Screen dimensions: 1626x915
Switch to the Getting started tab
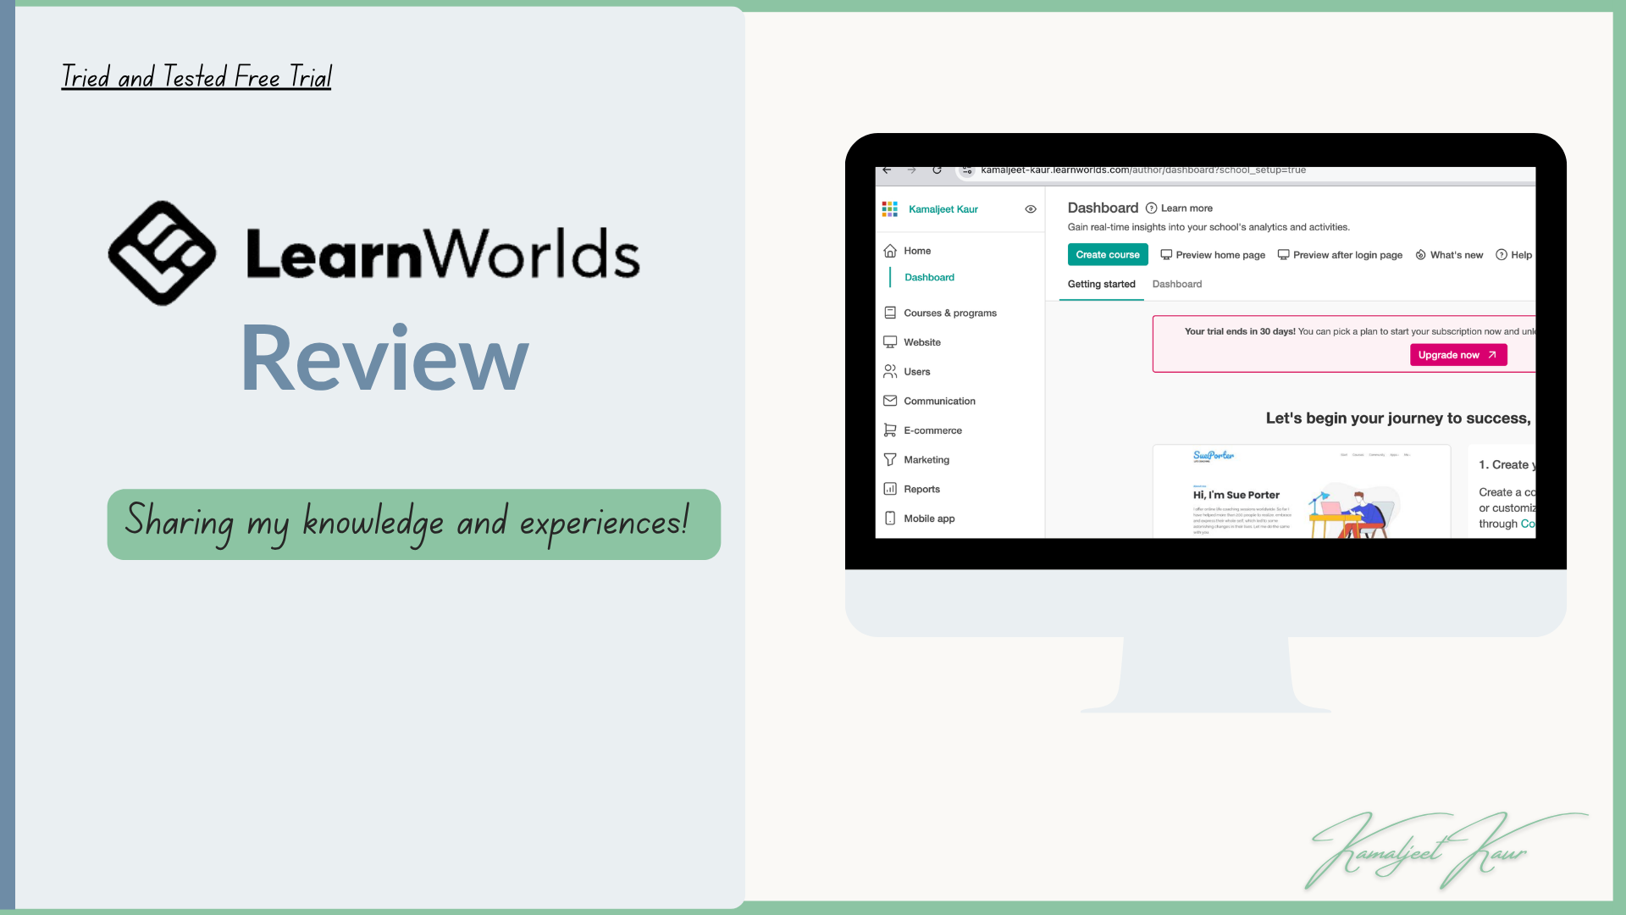click(1101, 285)
